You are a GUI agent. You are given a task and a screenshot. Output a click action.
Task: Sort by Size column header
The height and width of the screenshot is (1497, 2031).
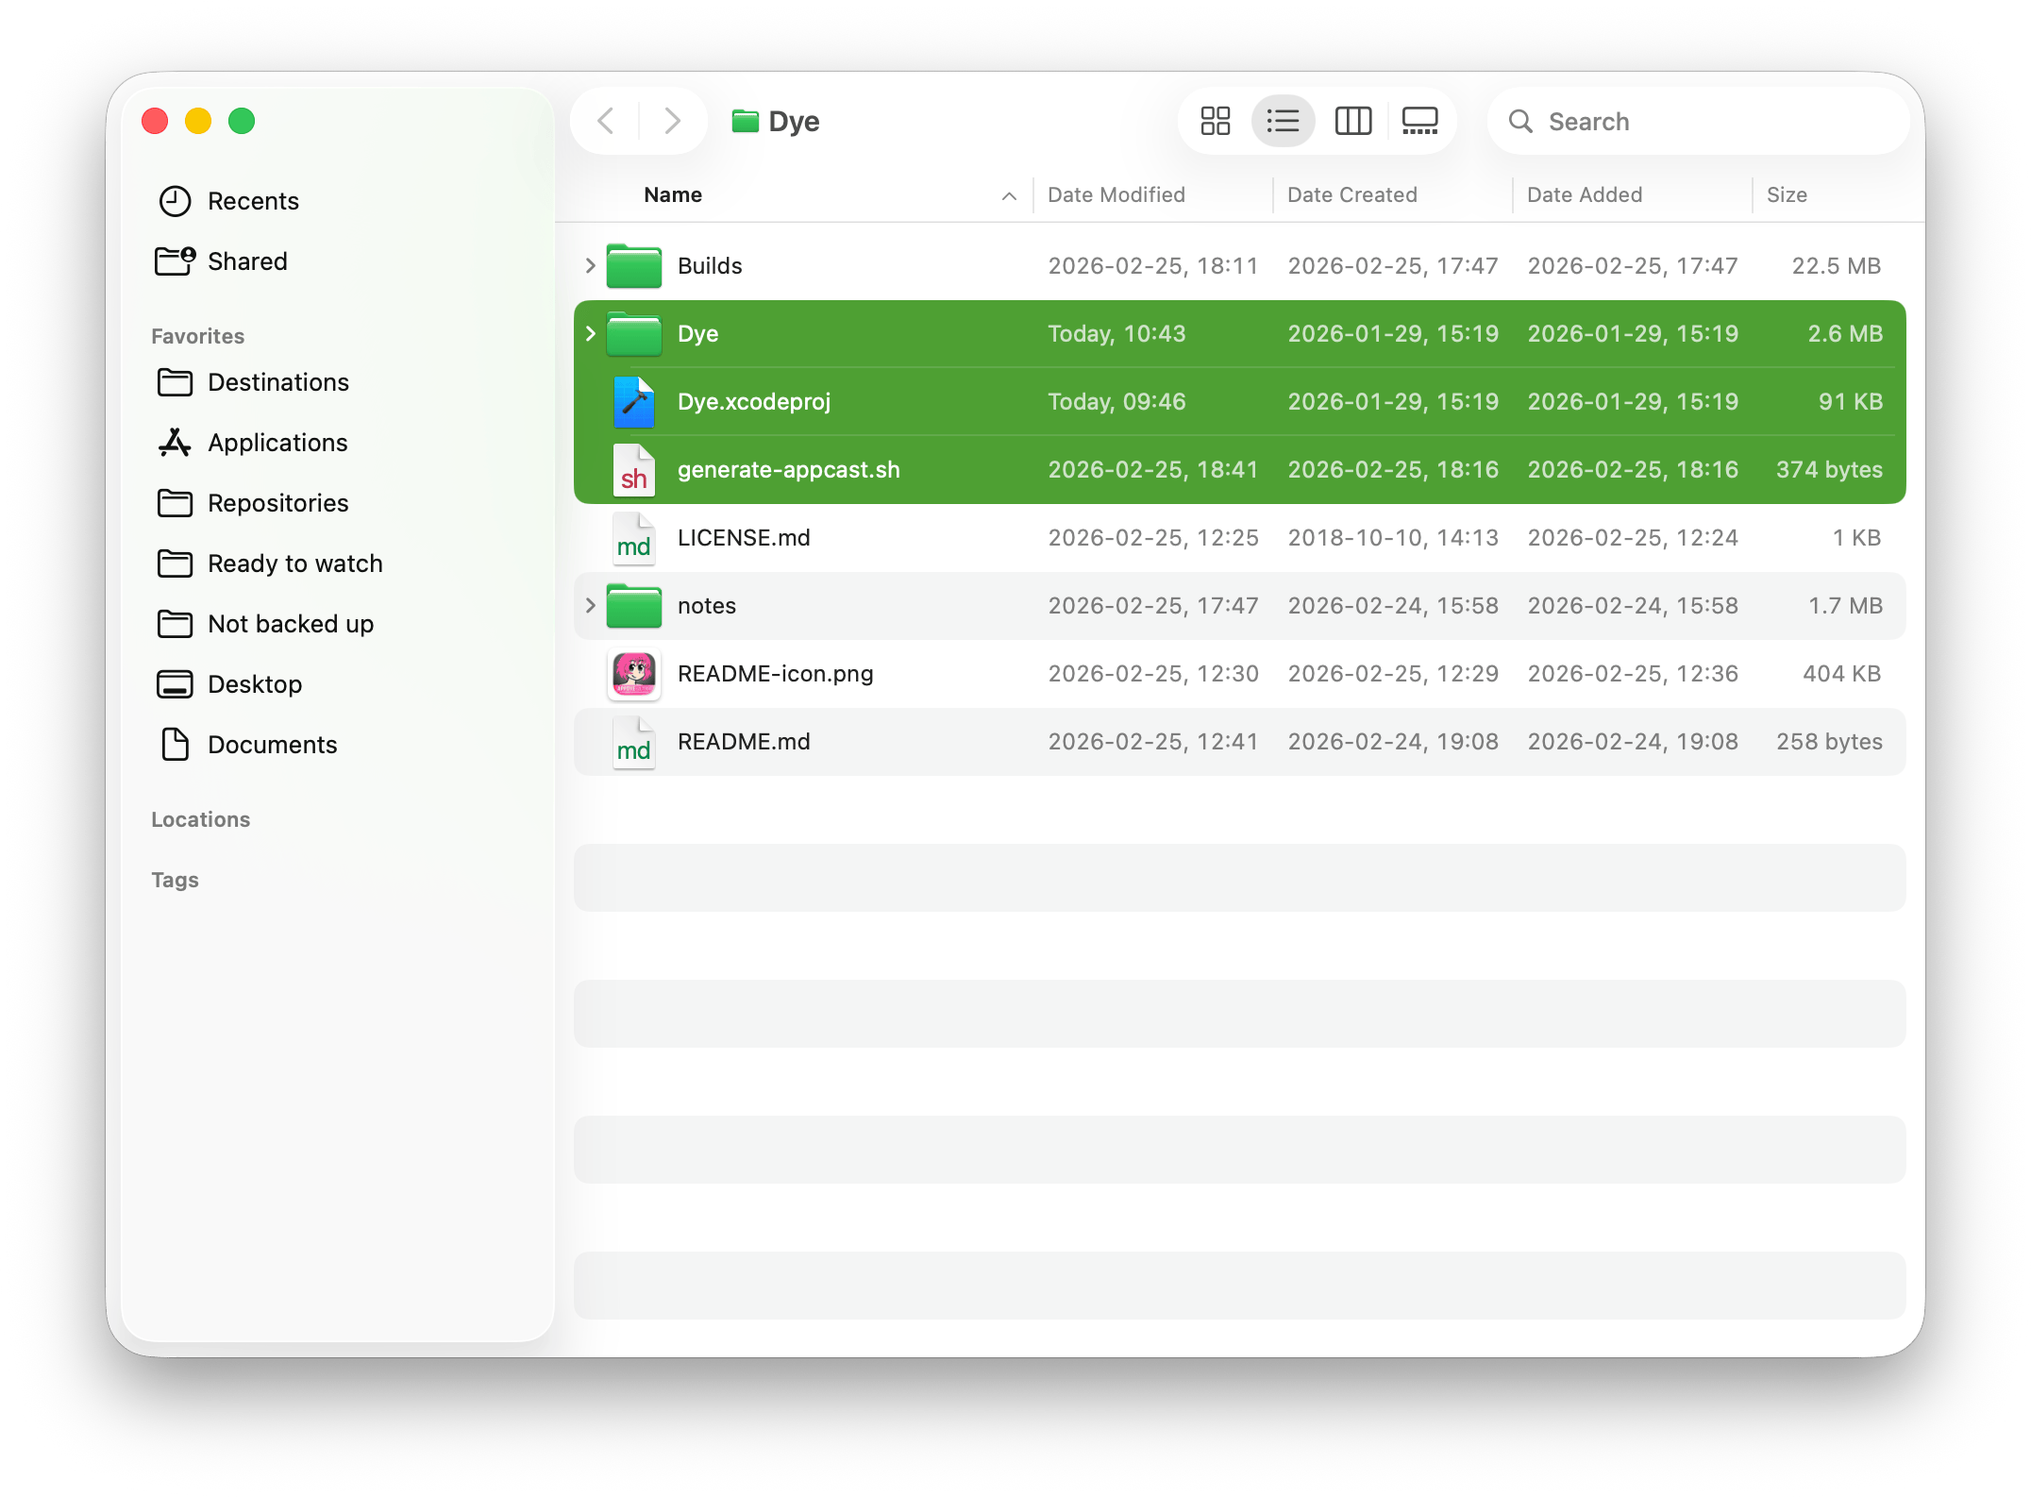pyautogui.click(x=1786, y=195)
